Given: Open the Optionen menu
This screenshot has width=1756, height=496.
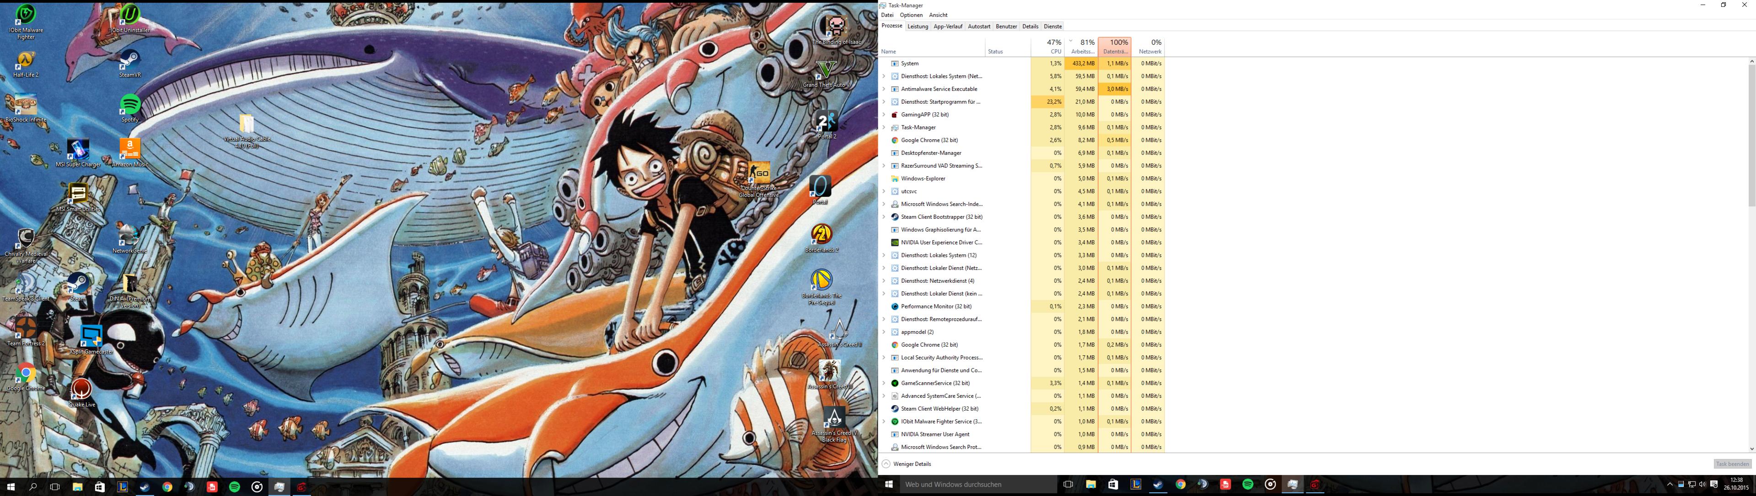Looking at the screenshot, I should click(x=911, y=15).
